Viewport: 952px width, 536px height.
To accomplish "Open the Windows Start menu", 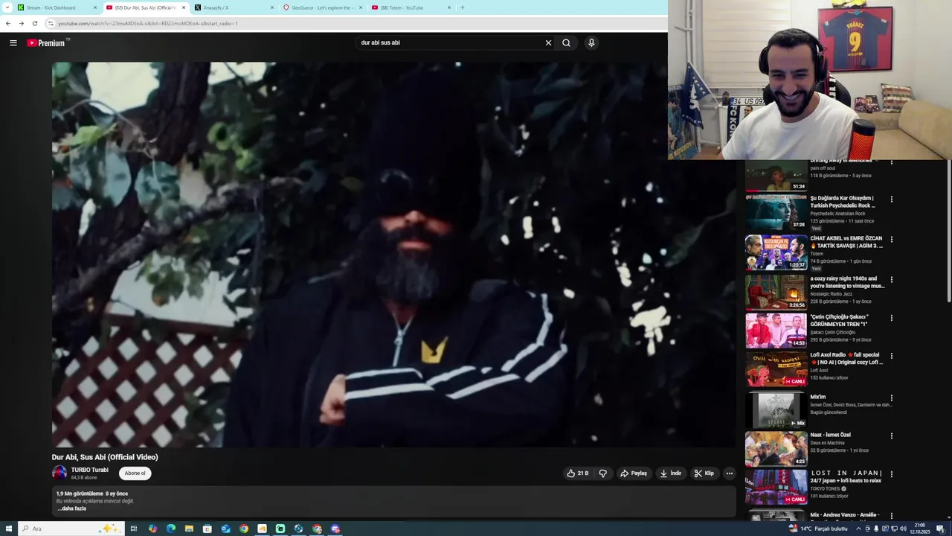I will pos(8,529).
